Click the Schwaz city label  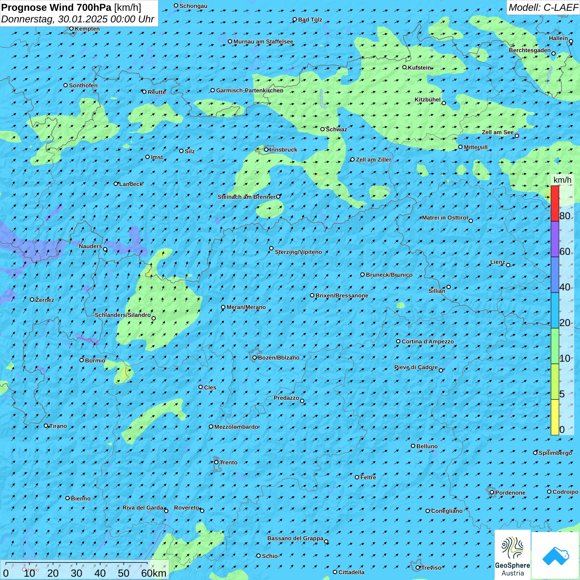[x=336, y=129]
